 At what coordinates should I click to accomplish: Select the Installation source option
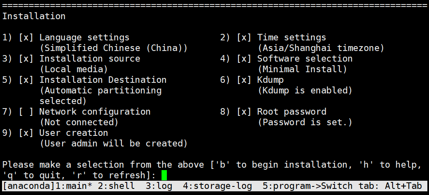point(90,59)
